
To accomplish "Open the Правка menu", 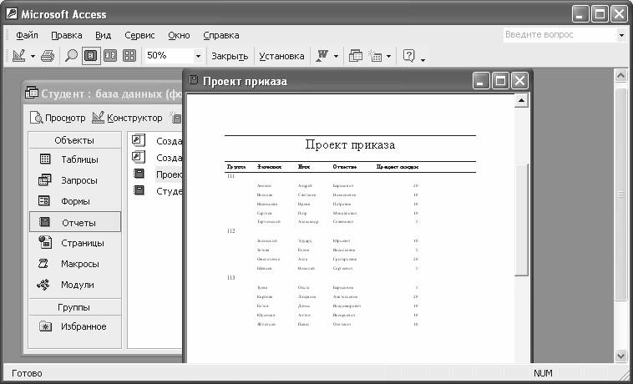I will [x=67, y=35].
